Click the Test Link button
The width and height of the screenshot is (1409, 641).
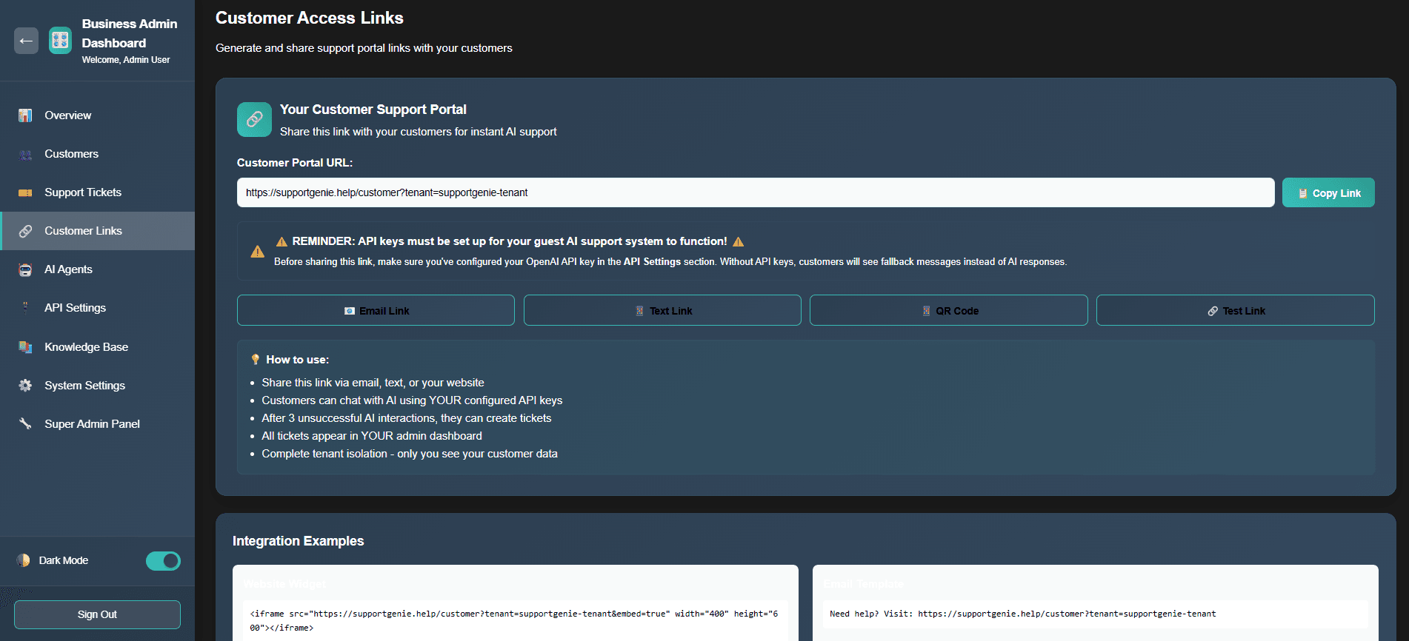point(1235,311)
